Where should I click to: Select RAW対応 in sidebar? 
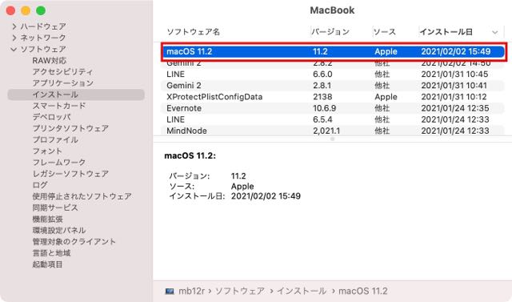point(49,60)
